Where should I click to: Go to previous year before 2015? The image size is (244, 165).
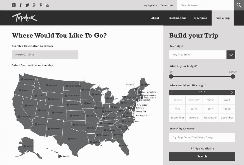(x=172, y=92)
